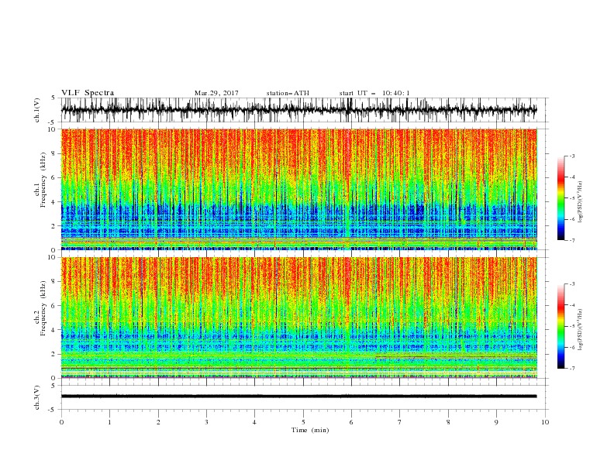Click the time axis tick label "4"
Viewport: 614px width, 474px height.
(x=254, y=422)
